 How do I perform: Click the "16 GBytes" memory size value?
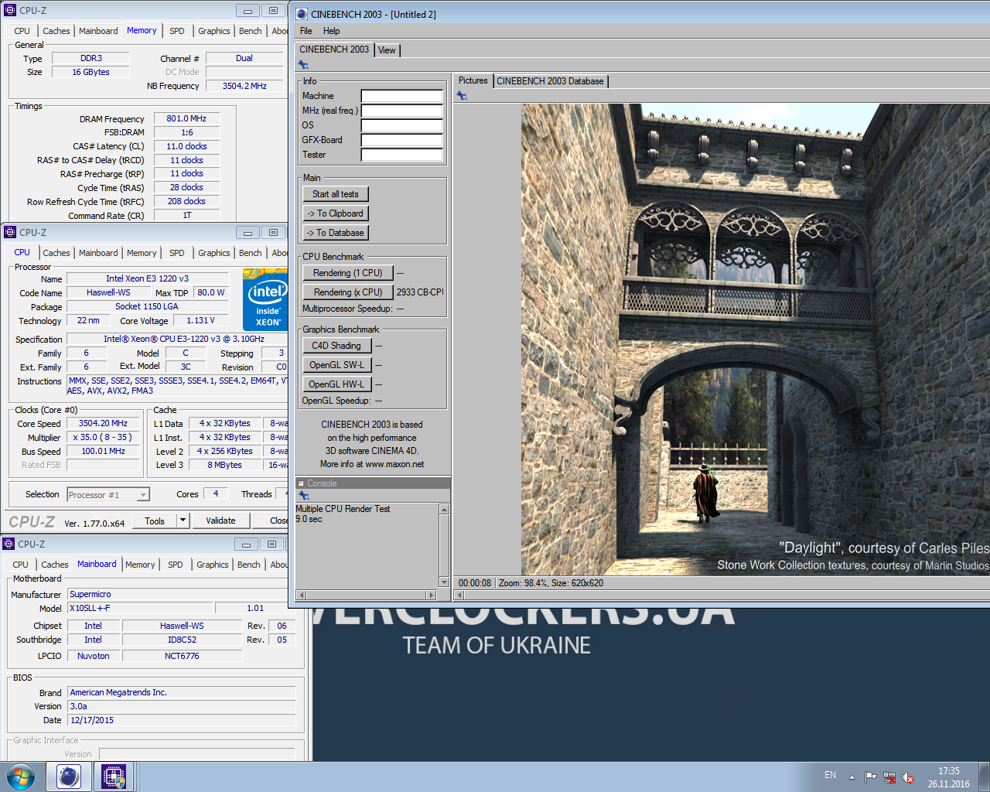pyautogui.click(x=90, y=72)
